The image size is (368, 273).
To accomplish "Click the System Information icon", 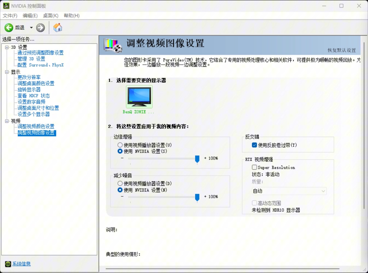I will 8,264.
